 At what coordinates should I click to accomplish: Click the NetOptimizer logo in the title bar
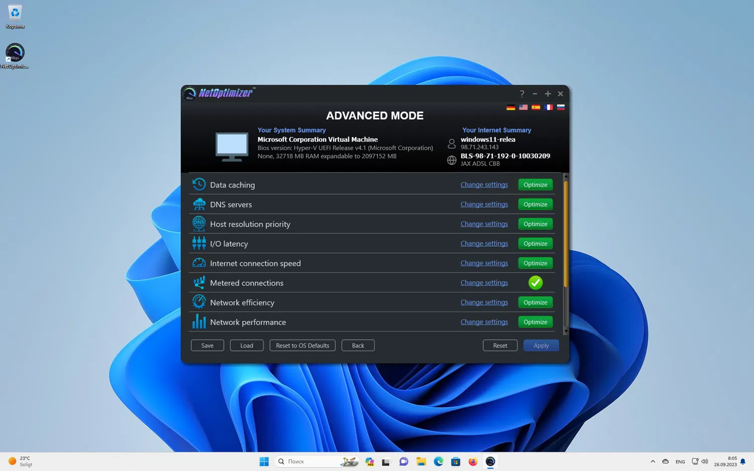click(219, 93)
